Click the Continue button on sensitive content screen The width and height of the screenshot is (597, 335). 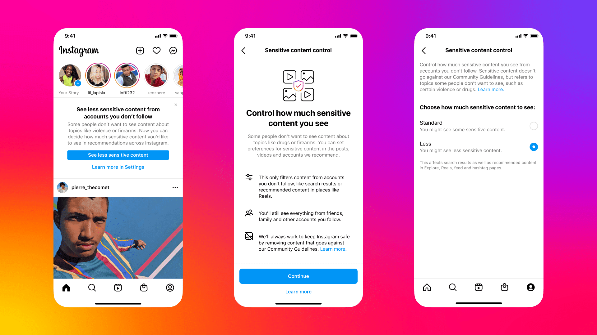coord(298,276)
